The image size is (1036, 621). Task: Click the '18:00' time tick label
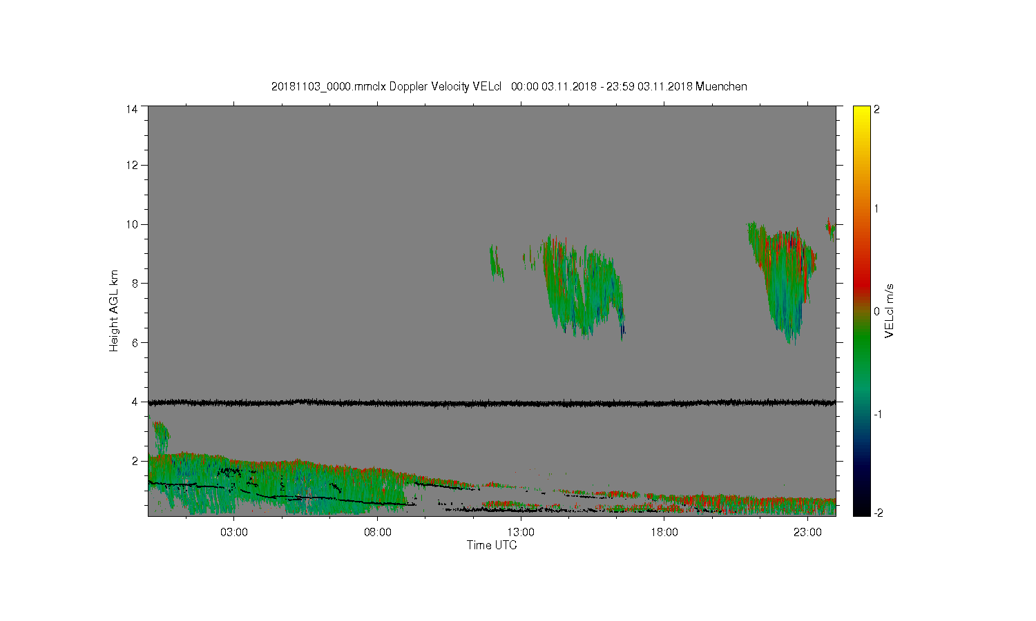coord(664,533)
